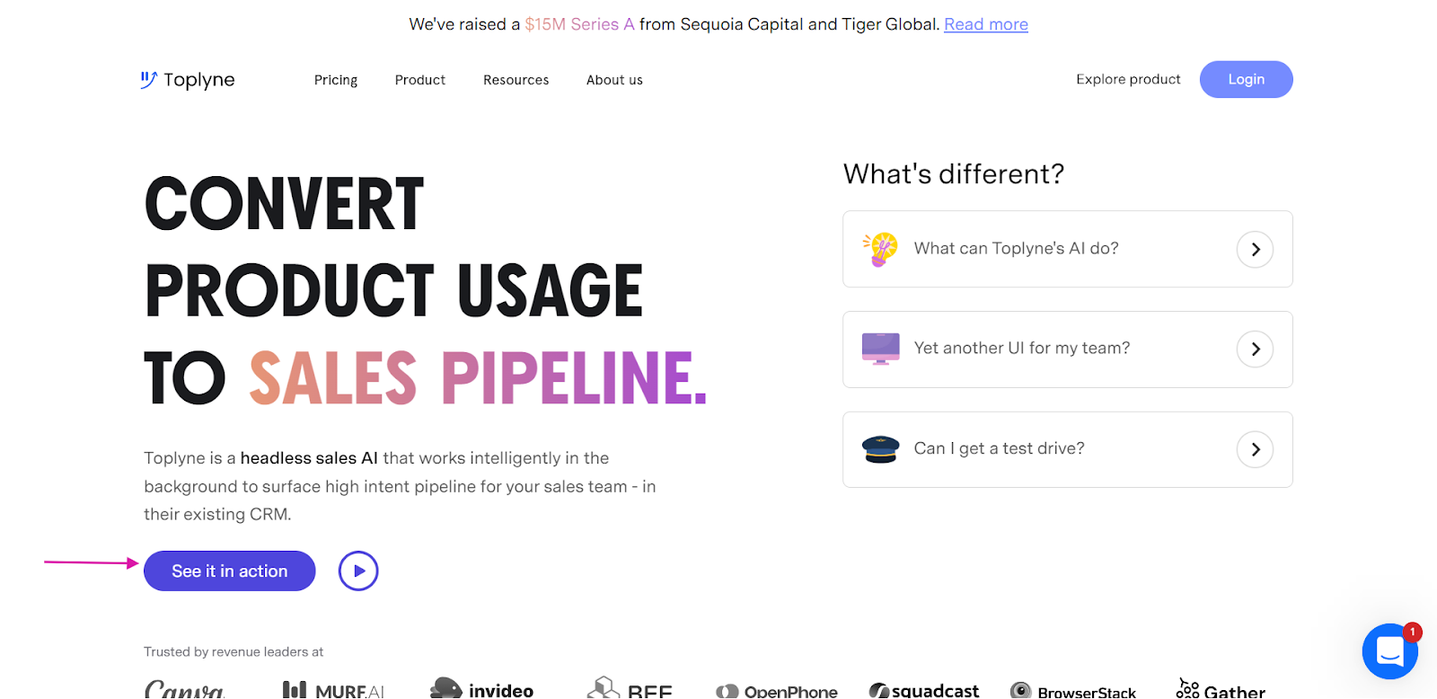The height and width of the screenshot is (699, 1437).
Task: Open the Product menu item
Action: 420,80
